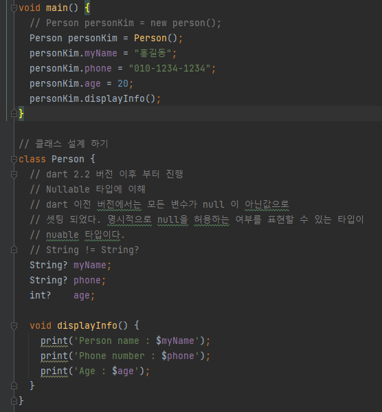Click the string "홍길동"
382x412 pixels.
[x=153, y=54]
